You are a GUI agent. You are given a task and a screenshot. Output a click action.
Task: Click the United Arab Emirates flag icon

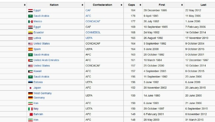(x=30, y=60)
